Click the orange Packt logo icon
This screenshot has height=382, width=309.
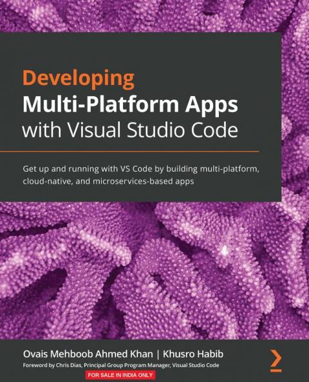276,361
